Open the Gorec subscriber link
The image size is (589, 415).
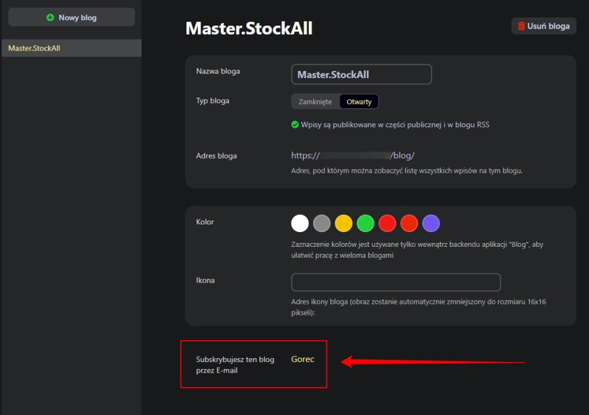click(x=303, y=359)
